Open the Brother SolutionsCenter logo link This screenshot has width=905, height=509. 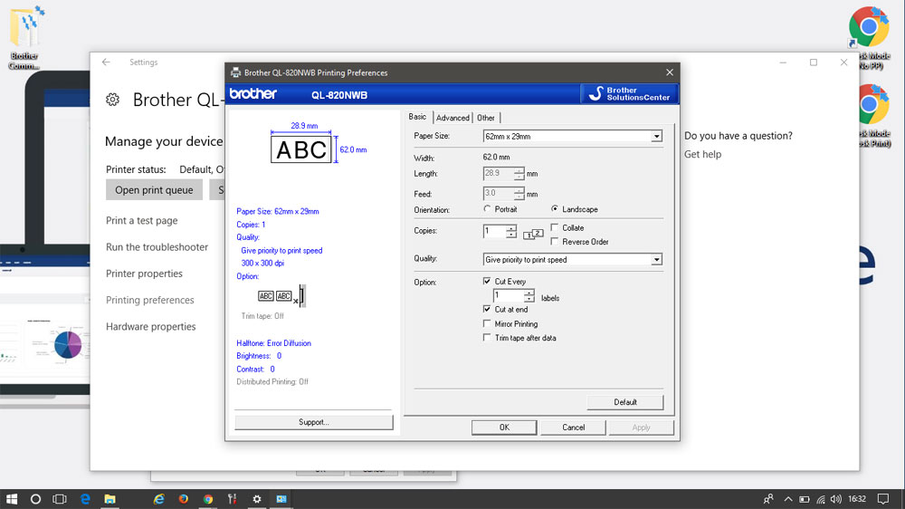[x=629, y=93]
